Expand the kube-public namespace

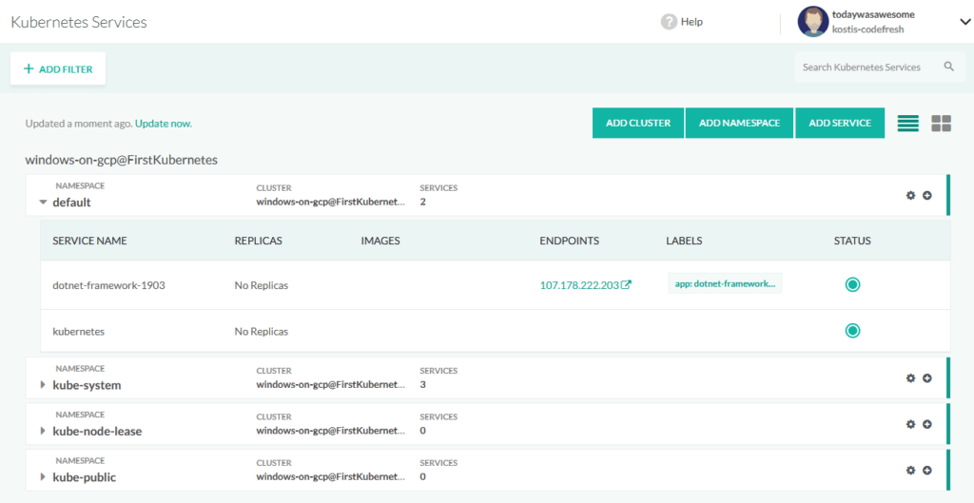click(42, 477)
